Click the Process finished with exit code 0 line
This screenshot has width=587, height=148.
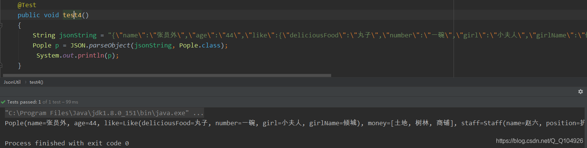(x=67, y=143)
